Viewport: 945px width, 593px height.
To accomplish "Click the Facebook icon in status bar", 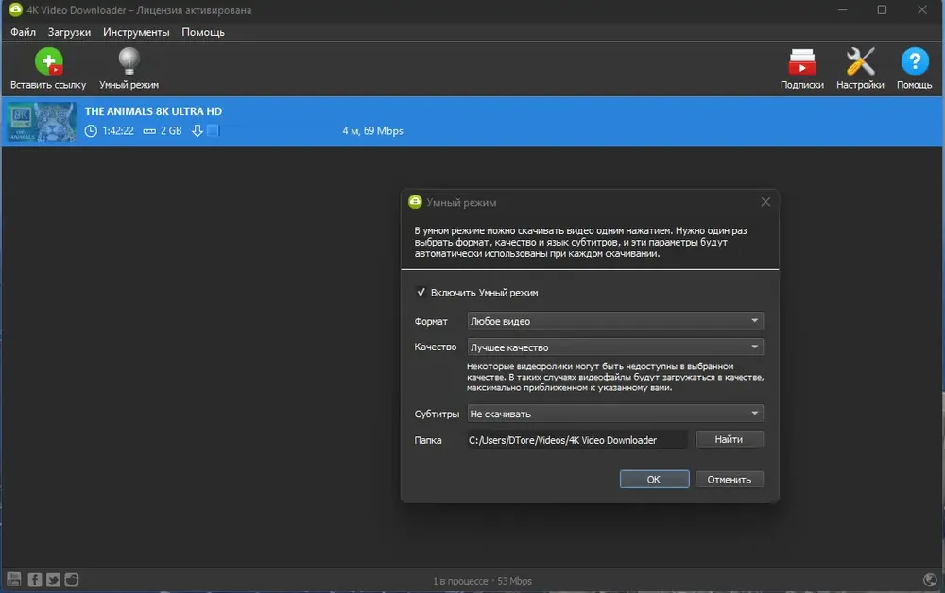I will click(x=34, y=580).
